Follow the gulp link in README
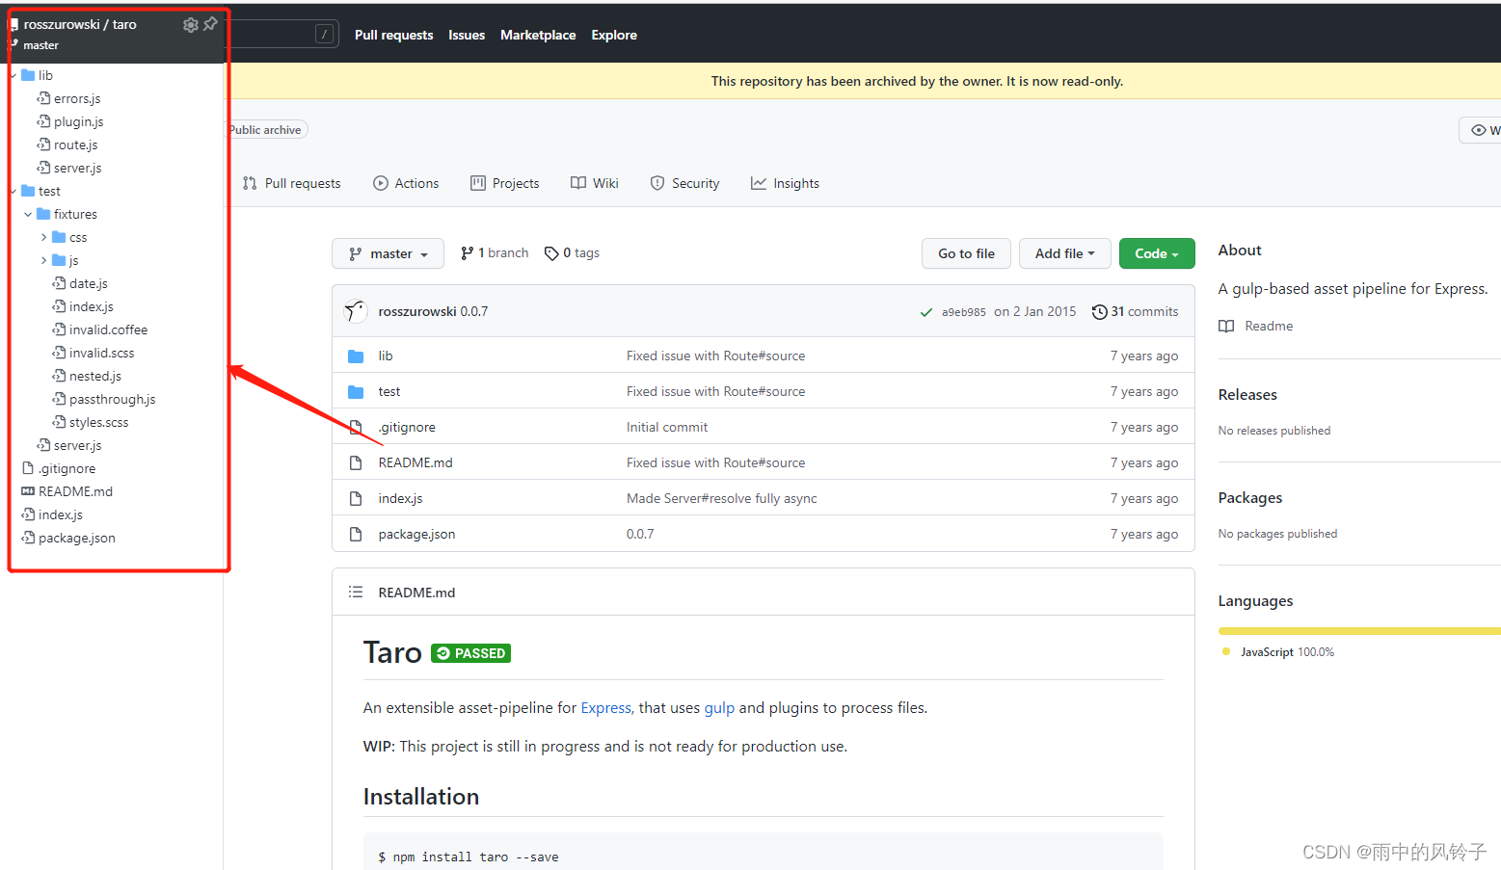Screen dimensions: 1501x870 719,708
